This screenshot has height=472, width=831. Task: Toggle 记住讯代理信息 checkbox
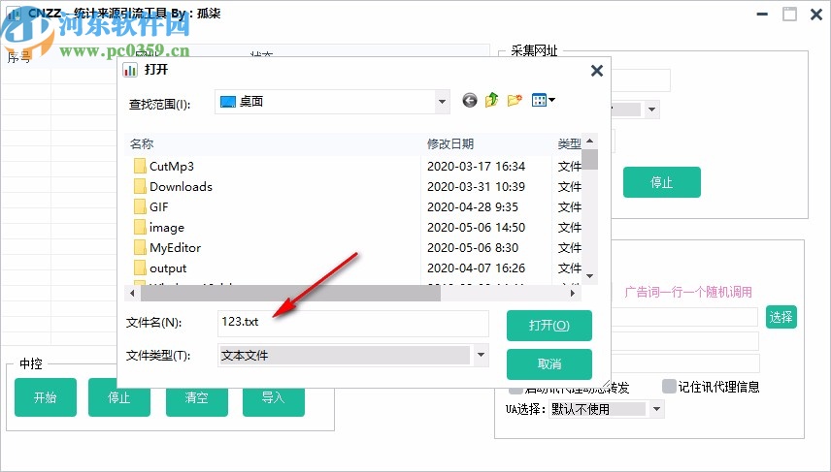click(669, 387)
